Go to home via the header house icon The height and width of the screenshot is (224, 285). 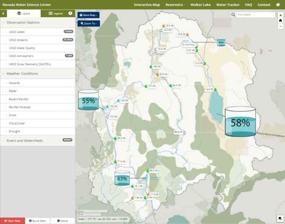(x=278, y=5)
